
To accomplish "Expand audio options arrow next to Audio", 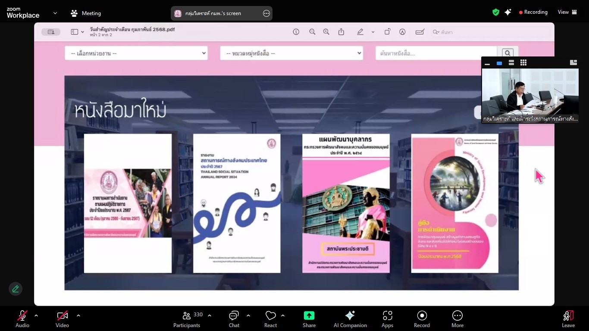I will click(36, 315).
